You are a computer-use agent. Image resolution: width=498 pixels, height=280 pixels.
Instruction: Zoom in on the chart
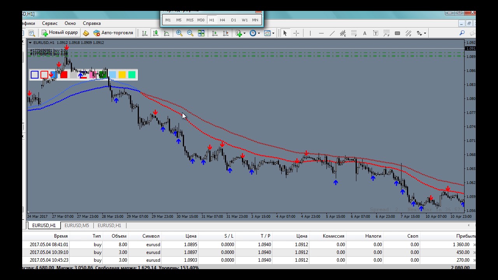pos(179,33)
